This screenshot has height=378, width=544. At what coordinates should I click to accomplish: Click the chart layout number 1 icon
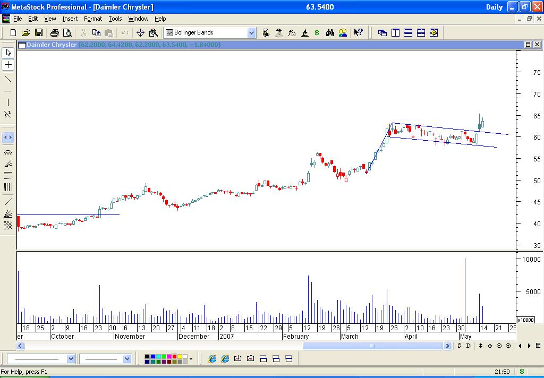[237, 358]
